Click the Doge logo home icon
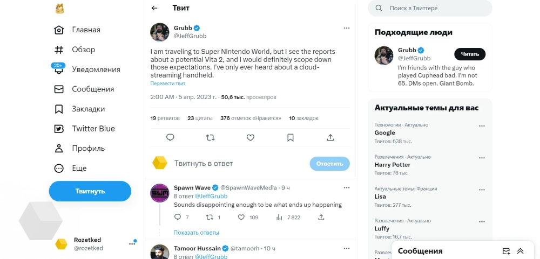The image size is (540, 259). click(59, 9)
